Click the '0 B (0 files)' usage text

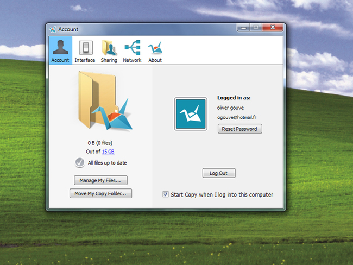(100, 143)
